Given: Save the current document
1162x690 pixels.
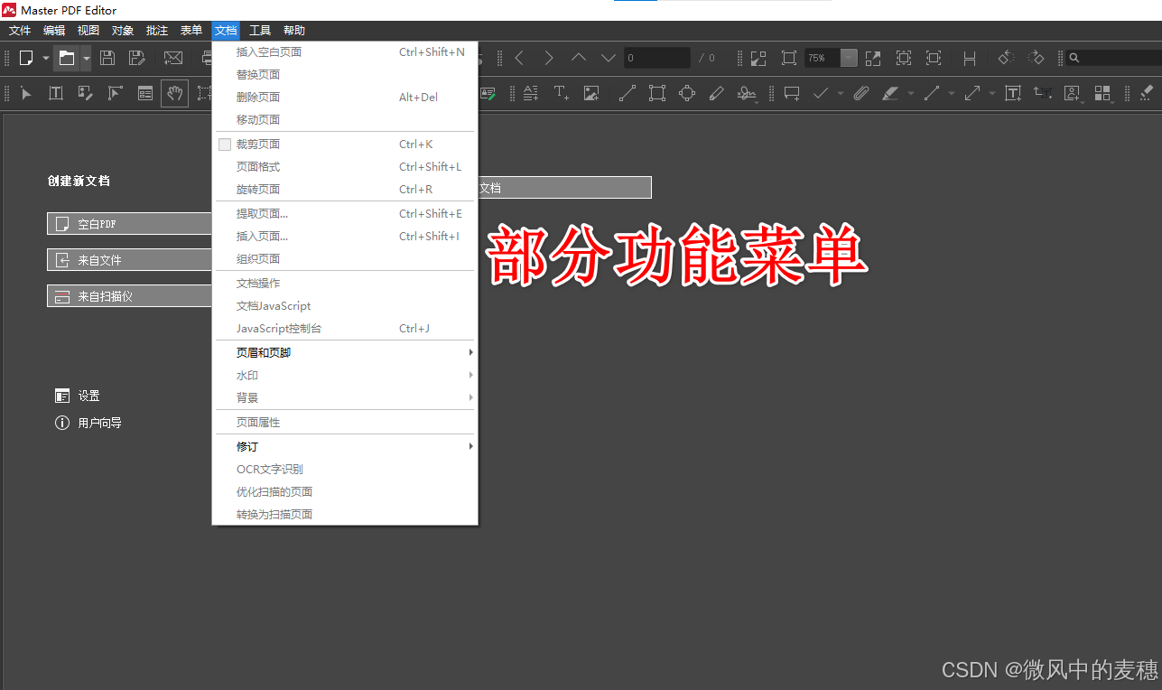Looking at the screenshot, I should pyautogui.click(x=107, y=58).
